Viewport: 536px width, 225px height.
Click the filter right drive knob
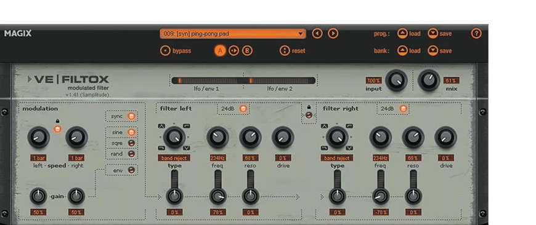(445, 137)
